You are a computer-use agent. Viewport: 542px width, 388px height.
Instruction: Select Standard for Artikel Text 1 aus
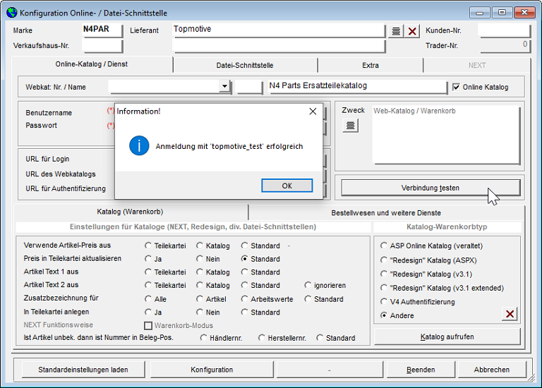pos(244,272)
